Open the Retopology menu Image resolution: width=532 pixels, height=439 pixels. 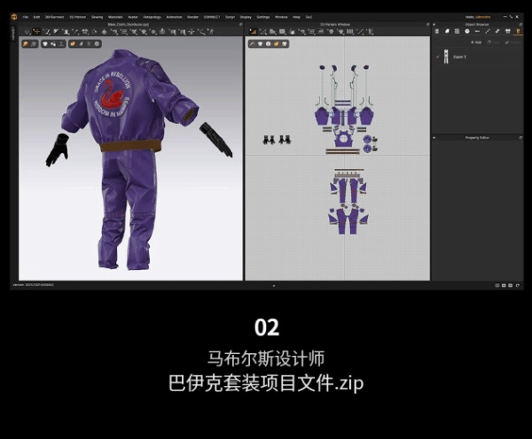coord(152,17)
